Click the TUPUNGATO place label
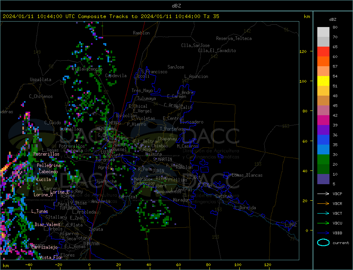This screenshot has width=353, height=270. [70, 208]
